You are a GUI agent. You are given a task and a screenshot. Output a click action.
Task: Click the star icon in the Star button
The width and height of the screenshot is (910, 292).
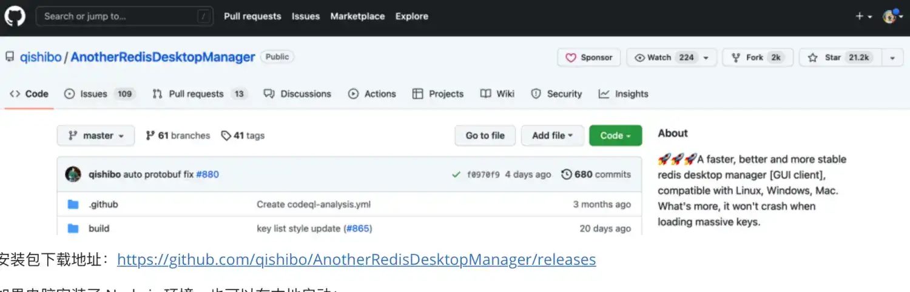[813, 58]
